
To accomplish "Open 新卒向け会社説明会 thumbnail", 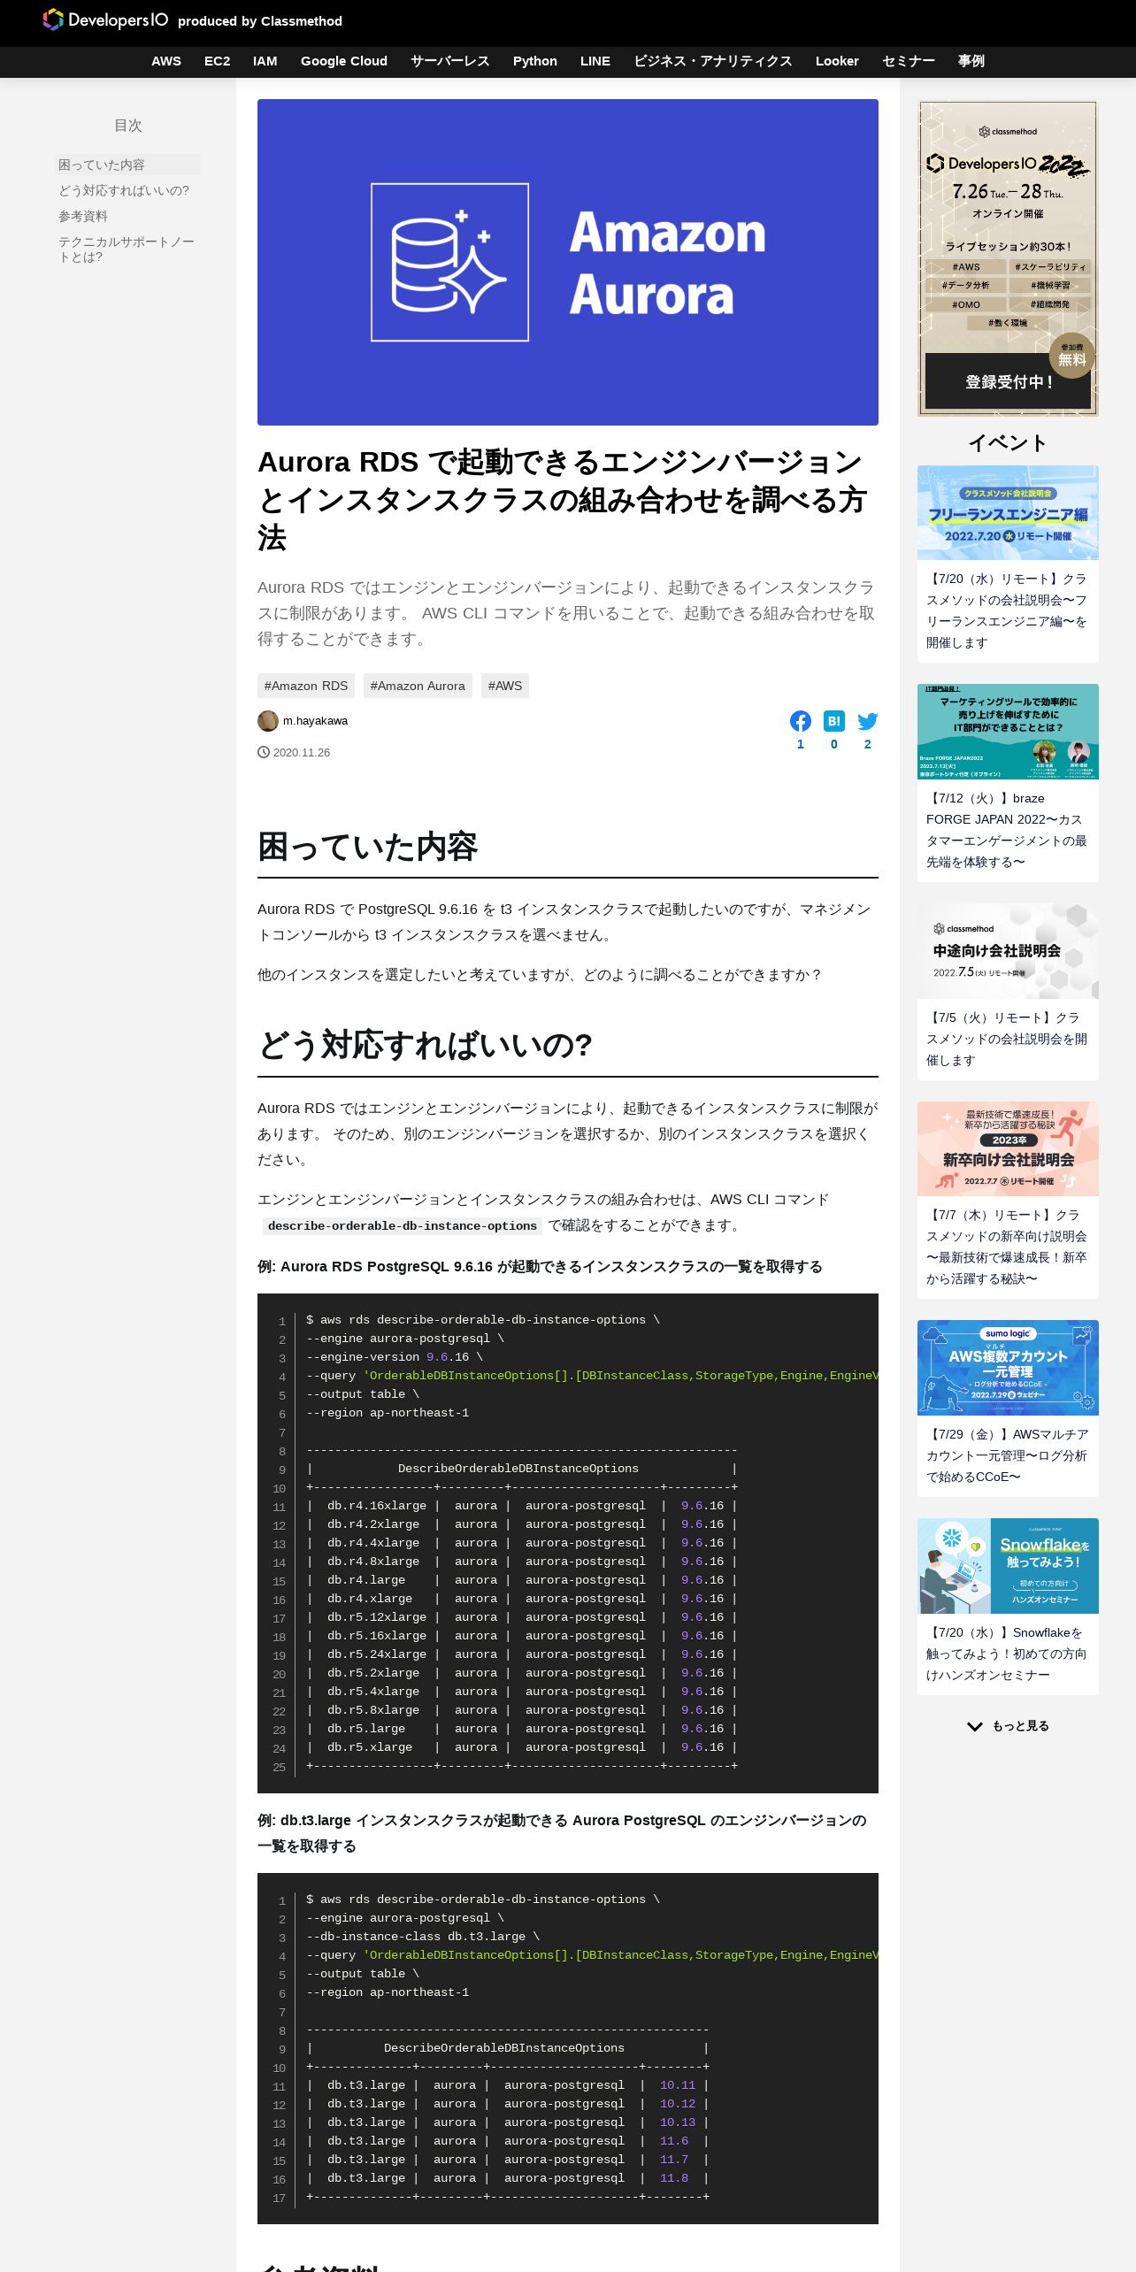I will tap(1008, 1148).
